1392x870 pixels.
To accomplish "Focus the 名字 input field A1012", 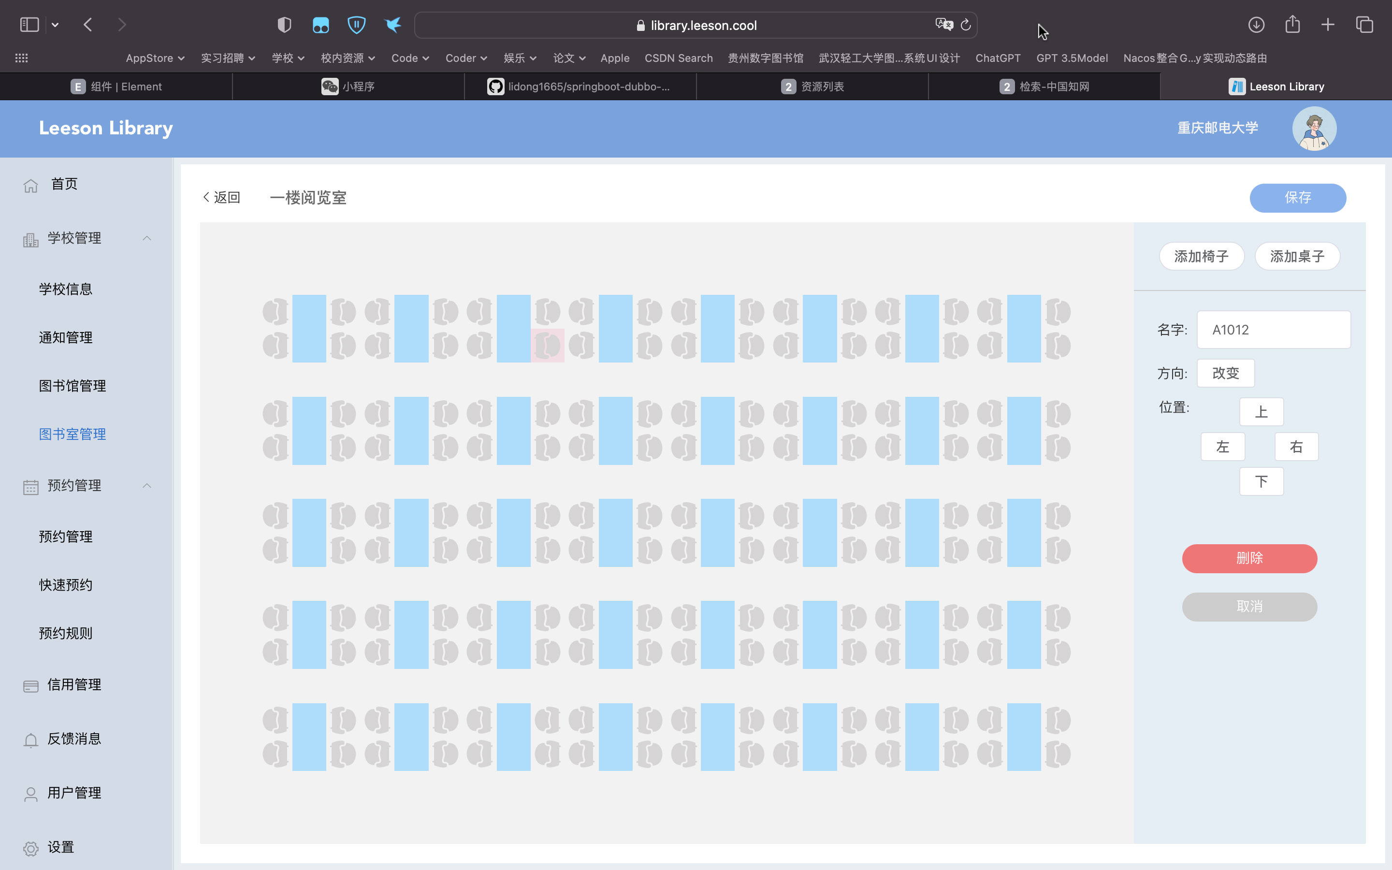I will tap(1274, 330).
